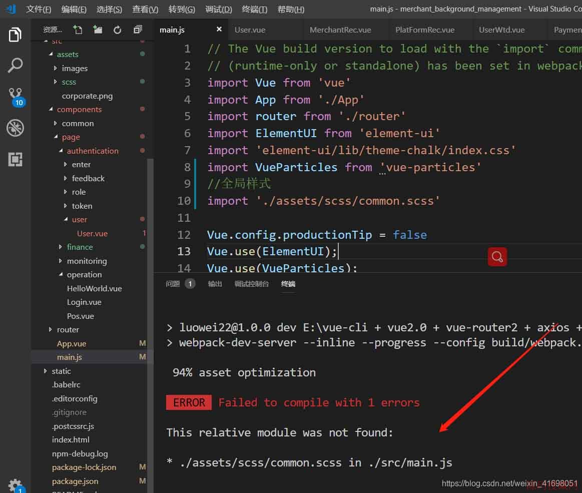582x493 pixels.
Task: Open the Manage gear icon
Action: click(x=15, y=484)
